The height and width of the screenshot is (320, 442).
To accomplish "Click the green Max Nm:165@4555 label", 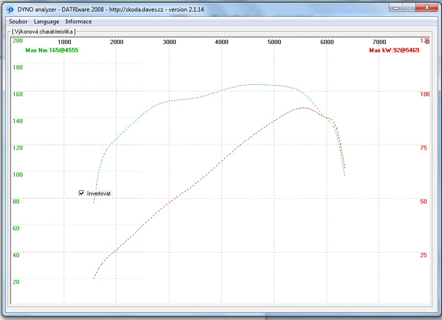I will [x=51, y=50].
